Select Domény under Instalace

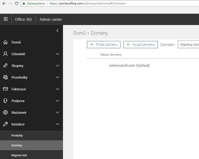pos(31,145)
